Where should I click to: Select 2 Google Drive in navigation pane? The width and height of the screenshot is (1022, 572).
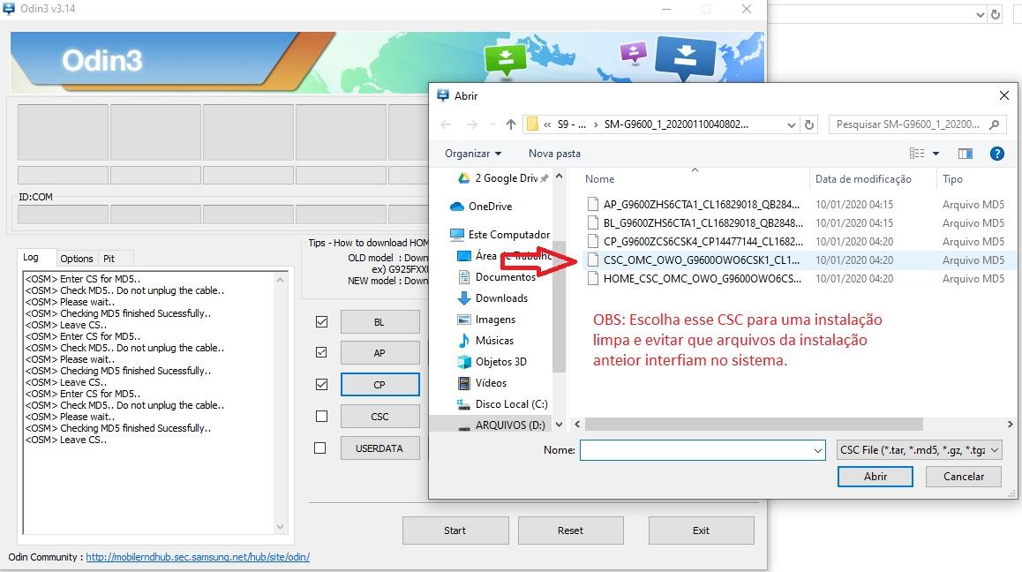click(x=502, y=178)
